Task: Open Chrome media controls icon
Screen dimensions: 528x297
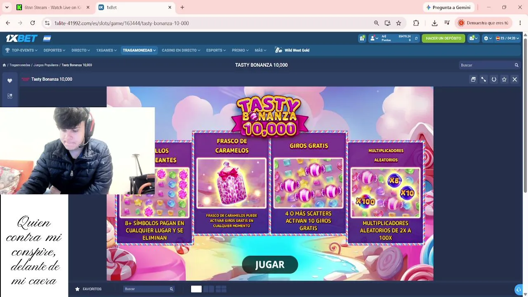Action: 447,23
